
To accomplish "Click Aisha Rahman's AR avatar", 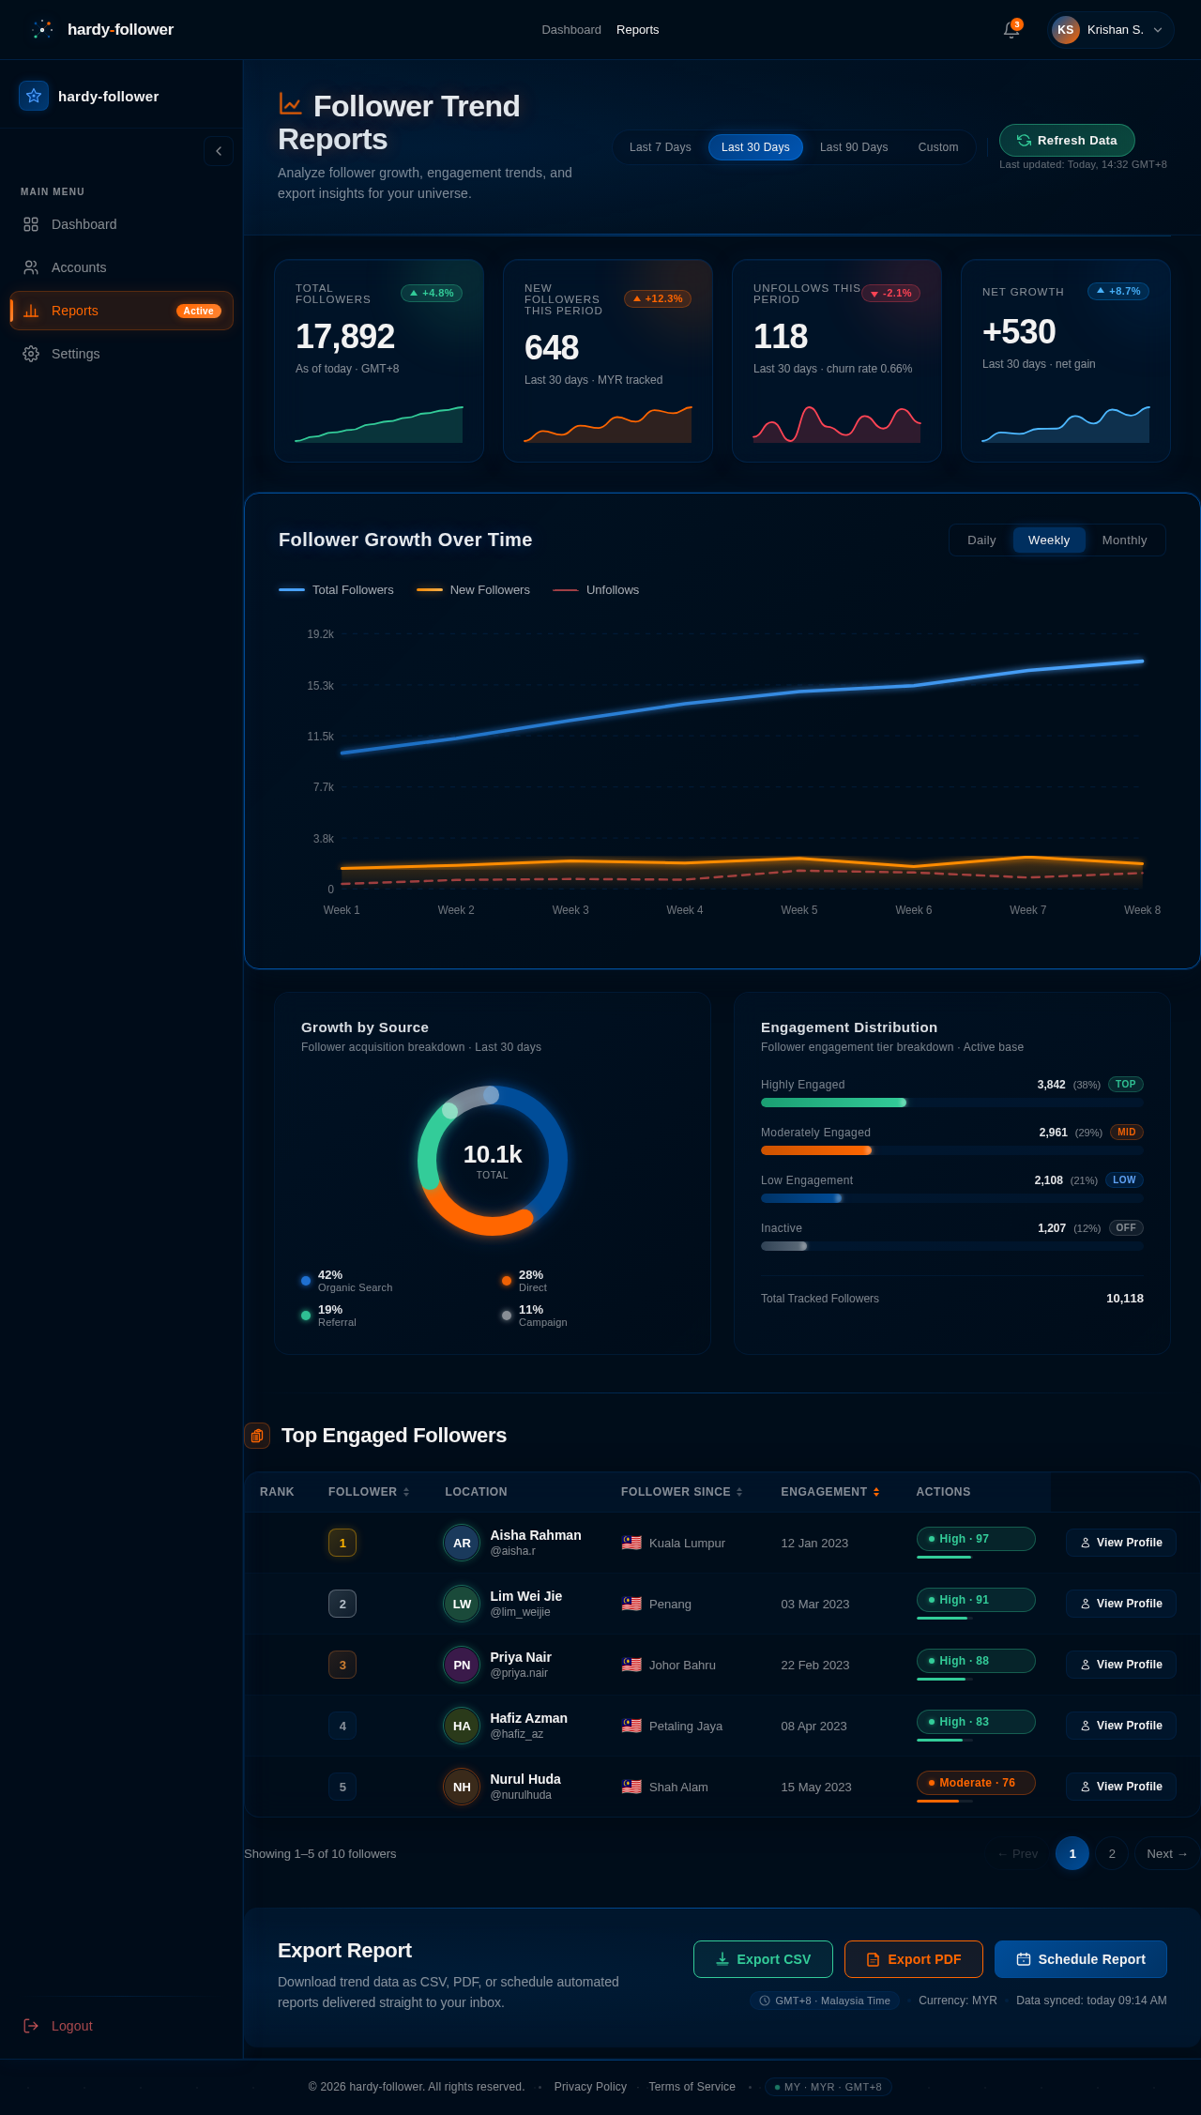I will [x=462, y=1543].
